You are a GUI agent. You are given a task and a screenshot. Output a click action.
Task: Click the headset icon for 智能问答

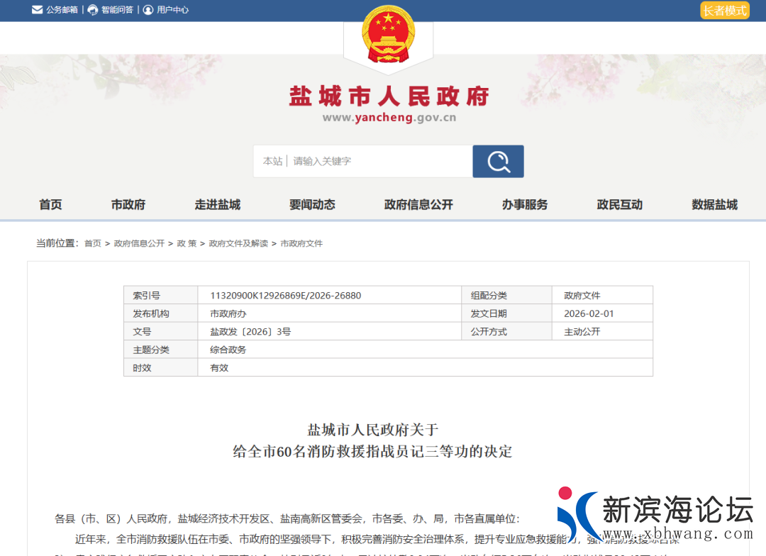coord(93,10)
